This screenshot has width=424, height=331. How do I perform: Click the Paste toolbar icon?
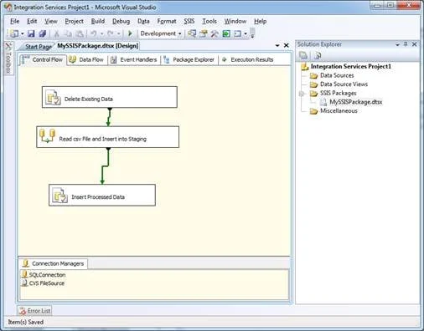tap(80, 33)
